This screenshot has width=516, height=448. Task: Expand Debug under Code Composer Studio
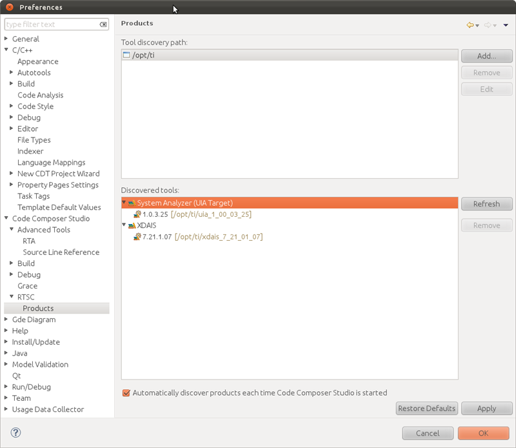pyautogui.click(x=11, y=274)
